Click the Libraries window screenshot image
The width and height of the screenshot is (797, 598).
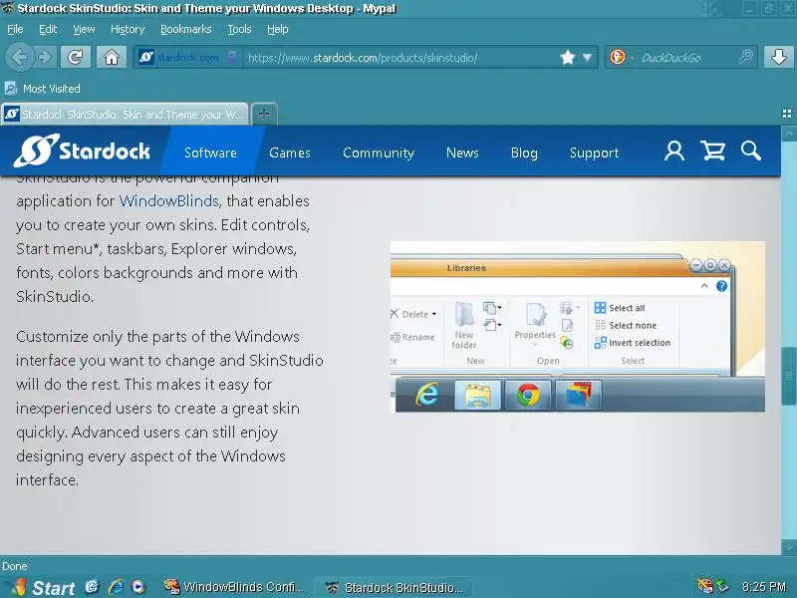[x=578, y=327]
